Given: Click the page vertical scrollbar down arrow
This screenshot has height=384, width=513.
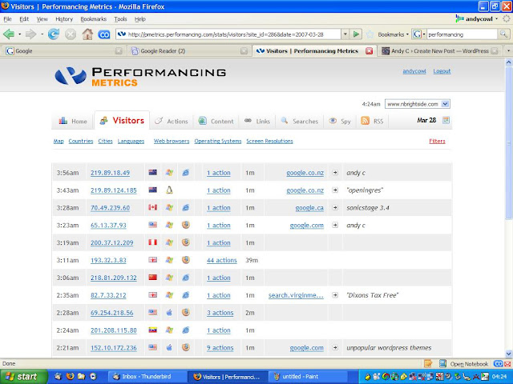Looking at the screenshot, I should point(508,354).
